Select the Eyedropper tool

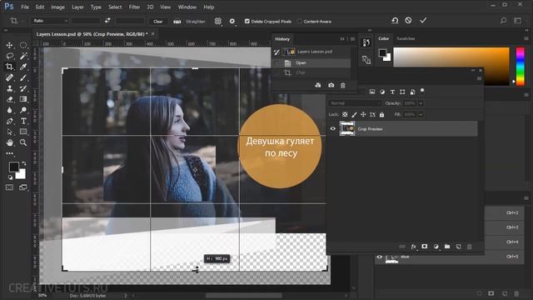click(23, 67)
